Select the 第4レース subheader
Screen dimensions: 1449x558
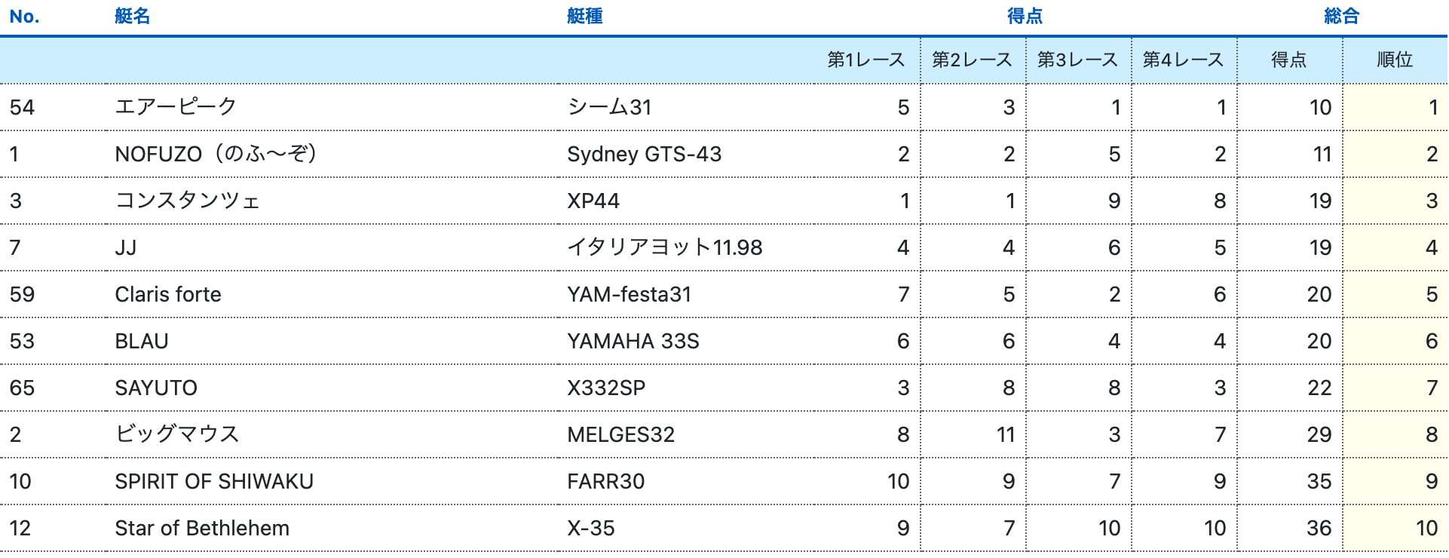coord(1183,60)
